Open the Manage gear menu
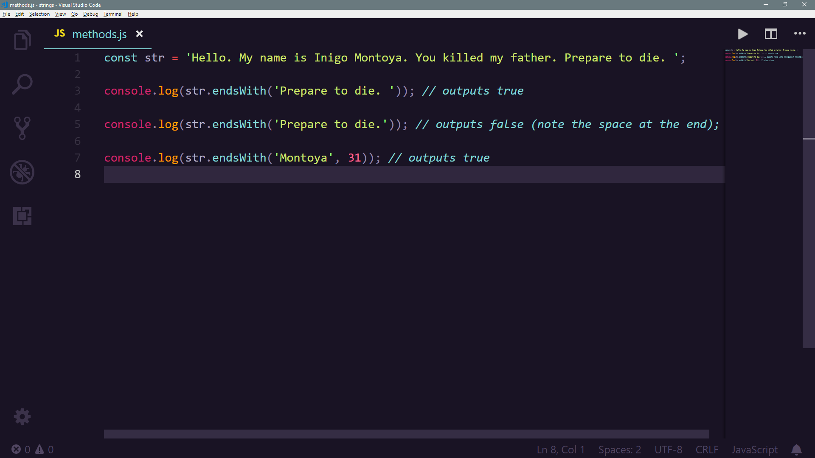Viewport: 815px width, 458px height. 22,417
